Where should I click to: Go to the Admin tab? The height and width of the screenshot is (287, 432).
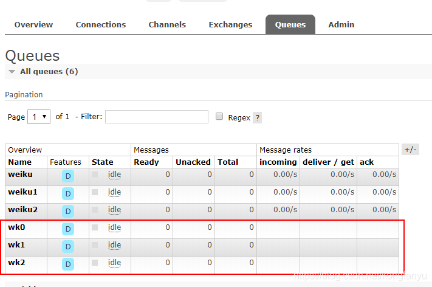pyautogui.click(x=341, y=25)
